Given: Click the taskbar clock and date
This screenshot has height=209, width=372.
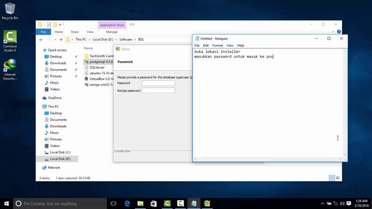Looking at the screenshot, I should coord(362,204).
